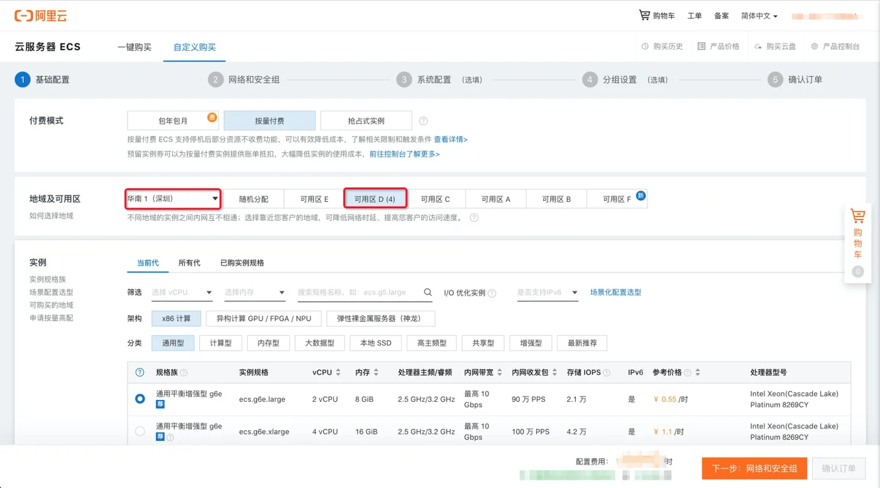Select 可用区 E zone
The image size is (880, 488).
[x=314, y=199]
